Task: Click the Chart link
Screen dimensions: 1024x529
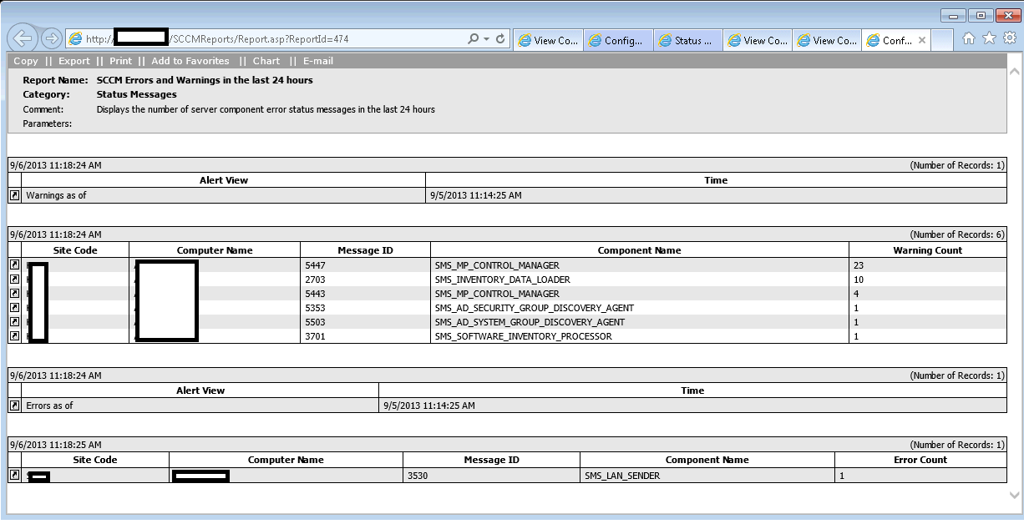Action: 266,61
